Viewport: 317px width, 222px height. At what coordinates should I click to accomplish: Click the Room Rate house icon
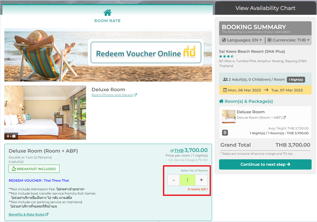click(x=108, y=13)
